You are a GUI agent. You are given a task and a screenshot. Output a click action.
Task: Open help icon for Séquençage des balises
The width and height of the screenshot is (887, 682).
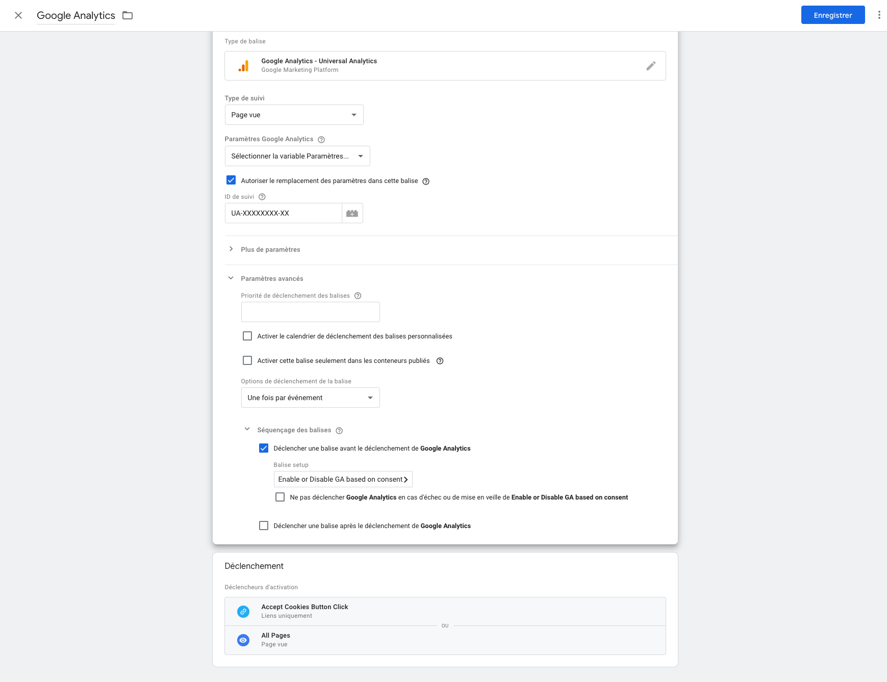pyautogui.click(x=339, y=431)
